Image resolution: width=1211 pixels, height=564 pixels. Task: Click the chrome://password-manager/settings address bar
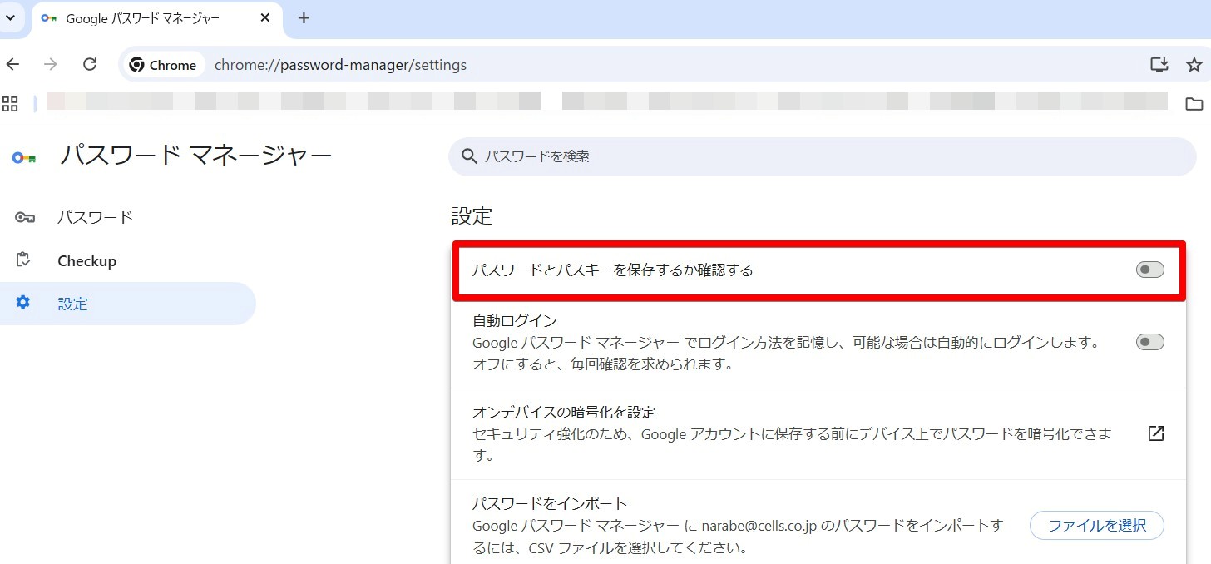340,65
